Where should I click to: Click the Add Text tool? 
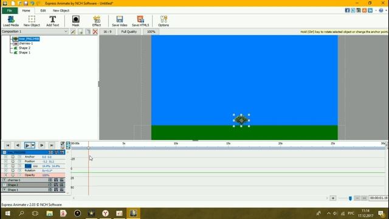click(x=52, y=21)
